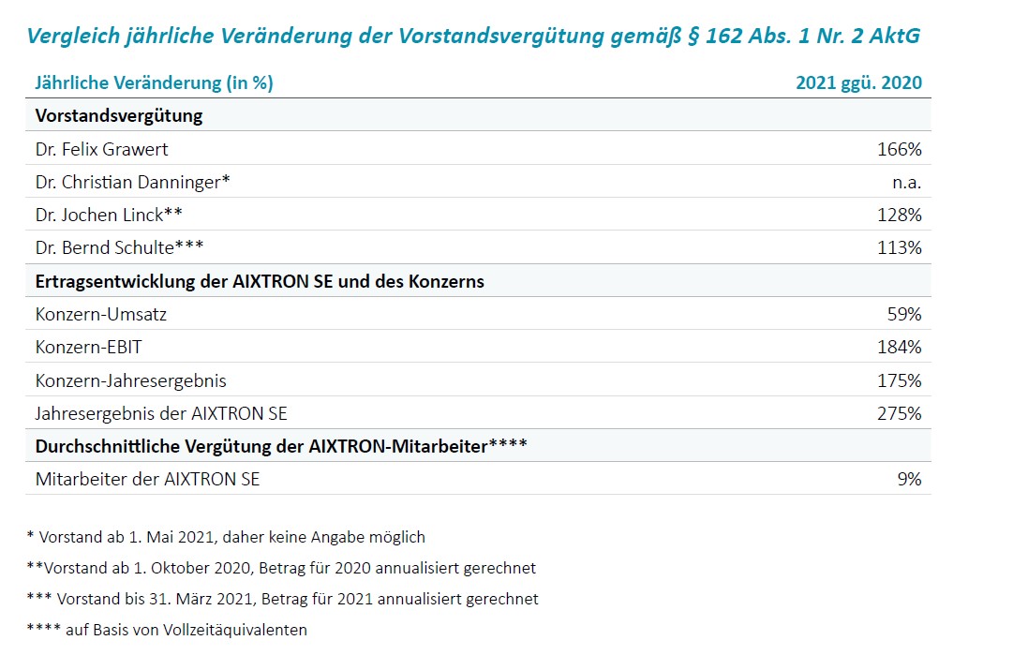Click the table title about Vorstandsvergütung comparison
The width and height of the screenshot is (1028, 670).
tap(473, 36)
